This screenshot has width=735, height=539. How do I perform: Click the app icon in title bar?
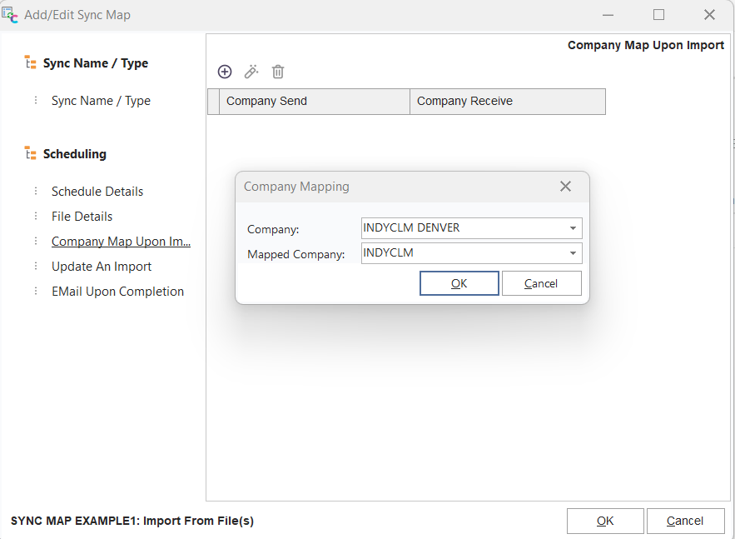pos(12,14)
